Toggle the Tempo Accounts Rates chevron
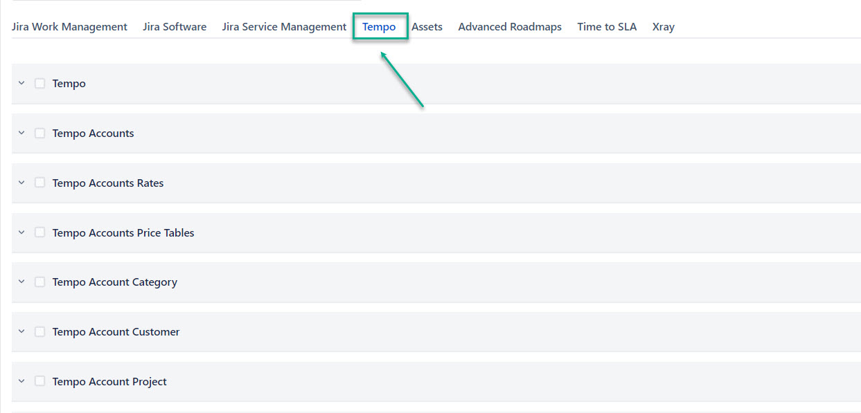Screen dimensions: 861x413 (21, 183)
